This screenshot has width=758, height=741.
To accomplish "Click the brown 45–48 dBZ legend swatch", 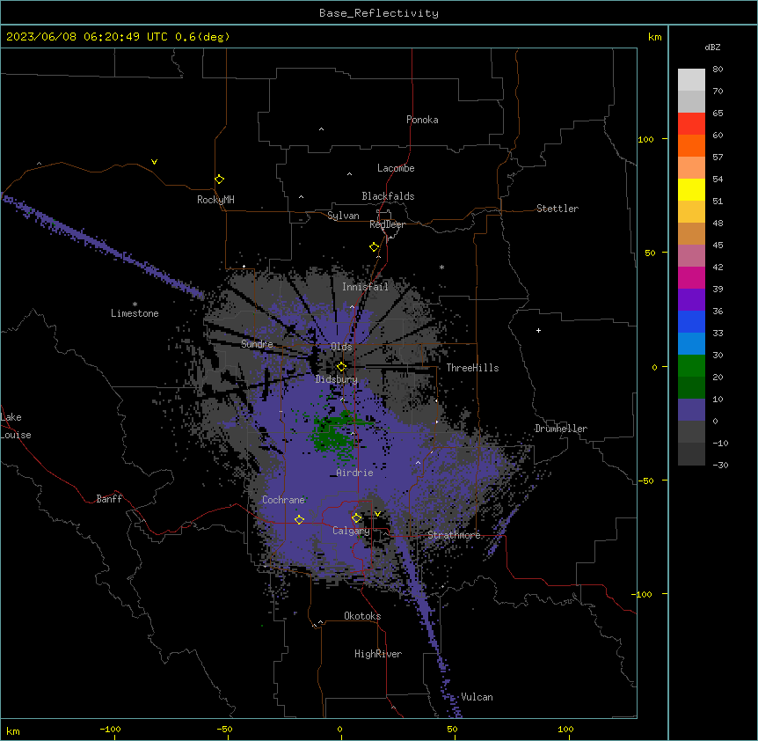I will pyautogui.click(x=691, y=233).
